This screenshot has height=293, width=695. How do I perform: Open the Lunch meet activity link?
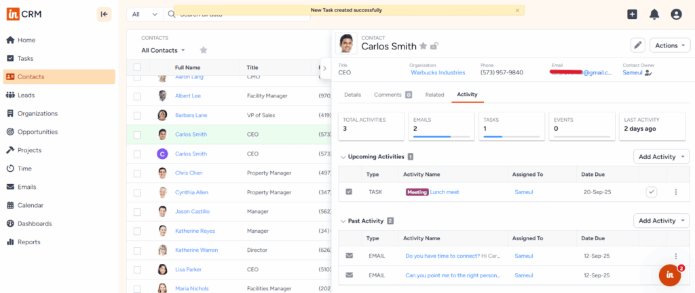pyautogui.click(x=444, y=192)
